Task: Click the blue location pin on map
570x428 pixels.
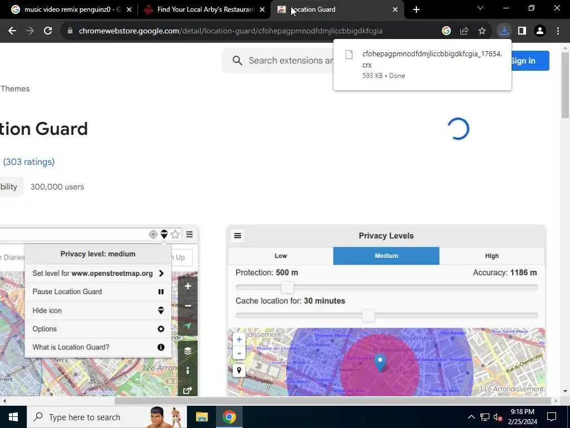Action: (x=380, y=362)
